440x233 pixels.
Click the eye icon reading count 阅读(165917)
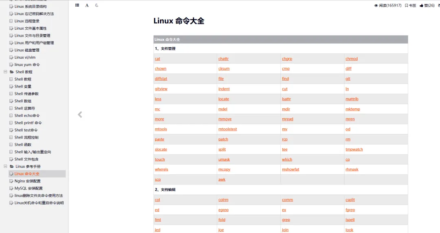388,5
